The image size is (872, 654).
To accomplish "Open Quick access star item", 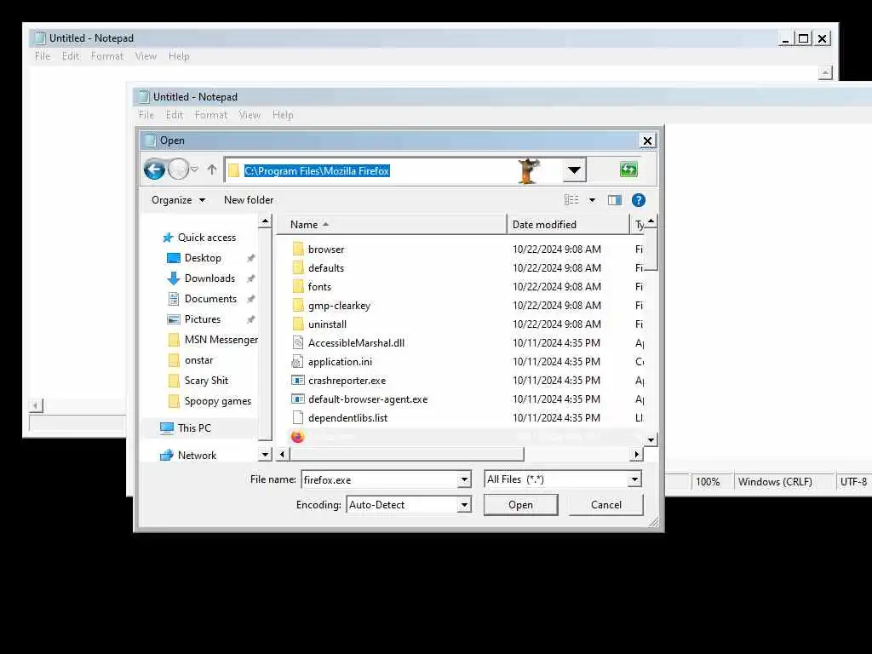I will pyautogui.click(x=199, y=238).
